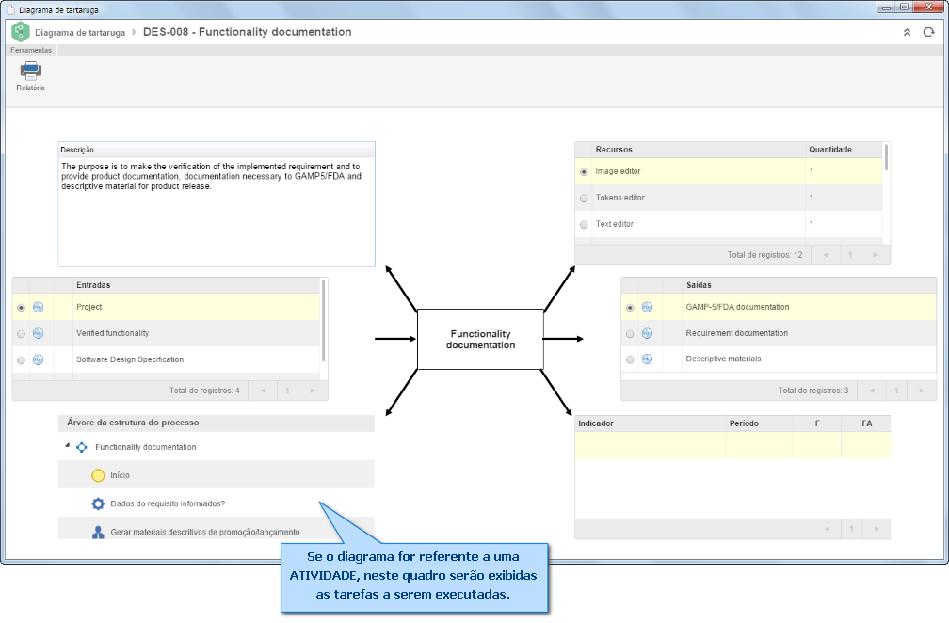949x623 pixels.
Task: Click the person icon for Gerar materiais descritivos
Action: (98, 533)
